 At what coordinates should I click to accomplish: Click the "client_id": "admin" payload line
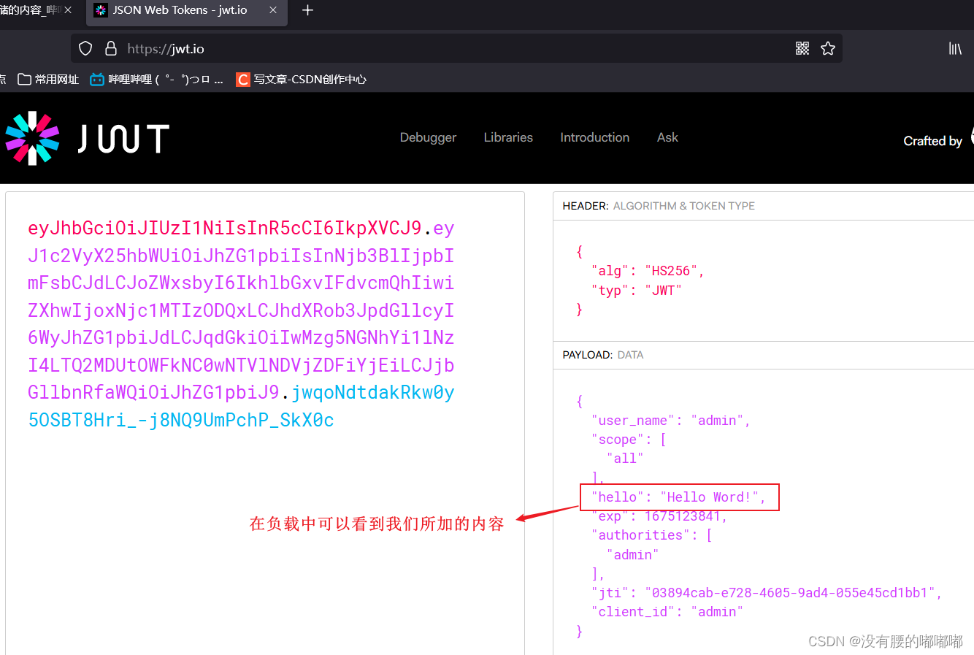pyautogui.click(x=667, y=612)
